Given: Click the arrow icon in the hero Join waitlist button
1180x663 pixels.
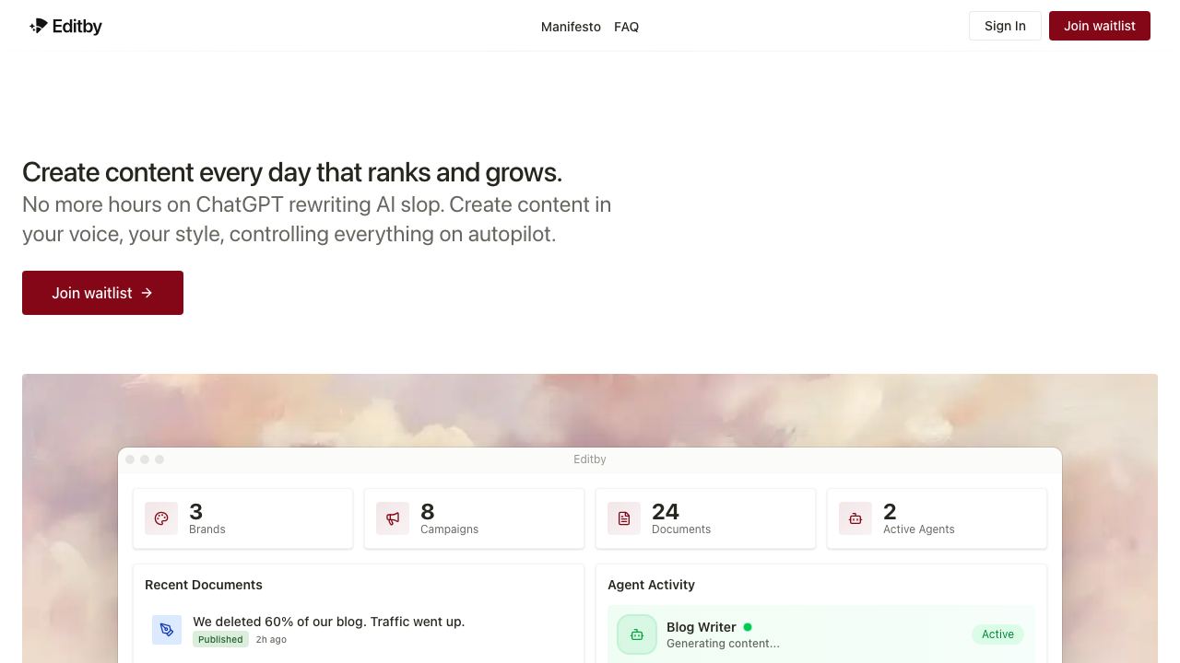Looking at the screenshot, I should pos(147,293).
